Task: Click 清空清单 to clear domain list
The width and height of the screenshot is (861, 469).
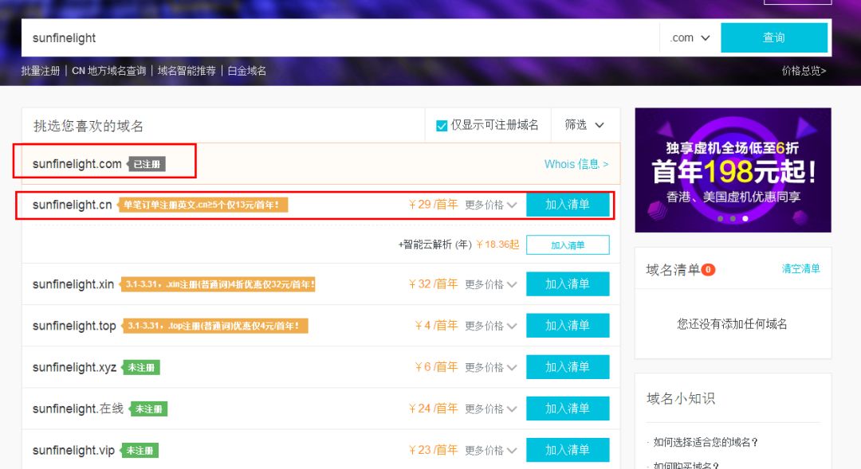Action: (800, 269)
